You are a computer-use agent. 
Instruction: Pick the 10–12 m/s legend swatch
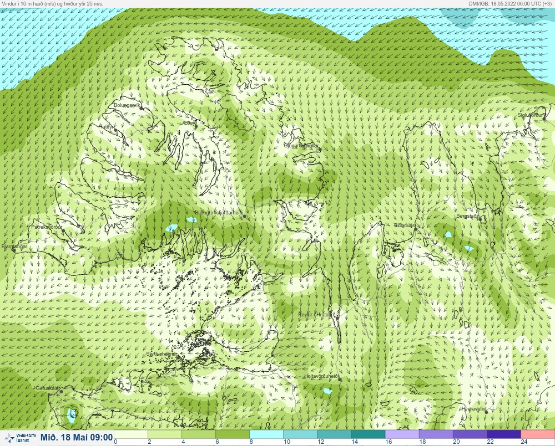pos(300,434)
